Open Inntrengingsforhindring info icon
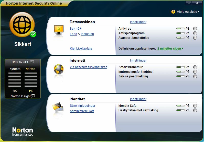The image size is (204, 142). click(x=195, y=72)
